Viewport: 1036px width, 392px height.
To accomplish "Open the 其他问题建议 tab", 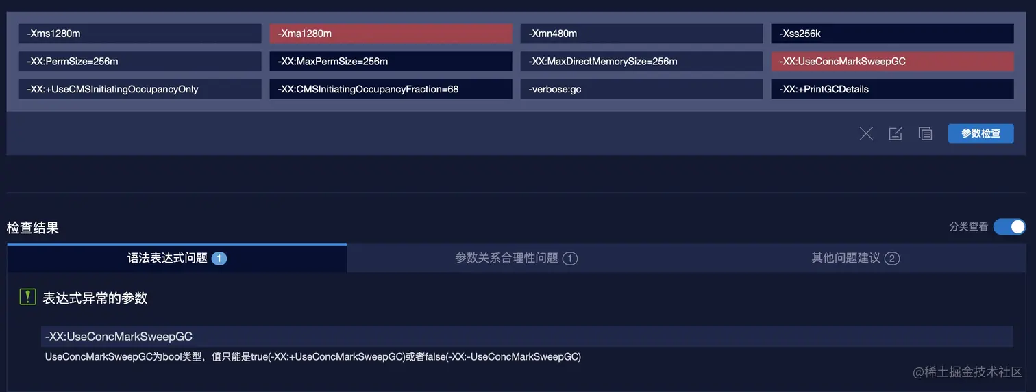I will pos(856,258).
